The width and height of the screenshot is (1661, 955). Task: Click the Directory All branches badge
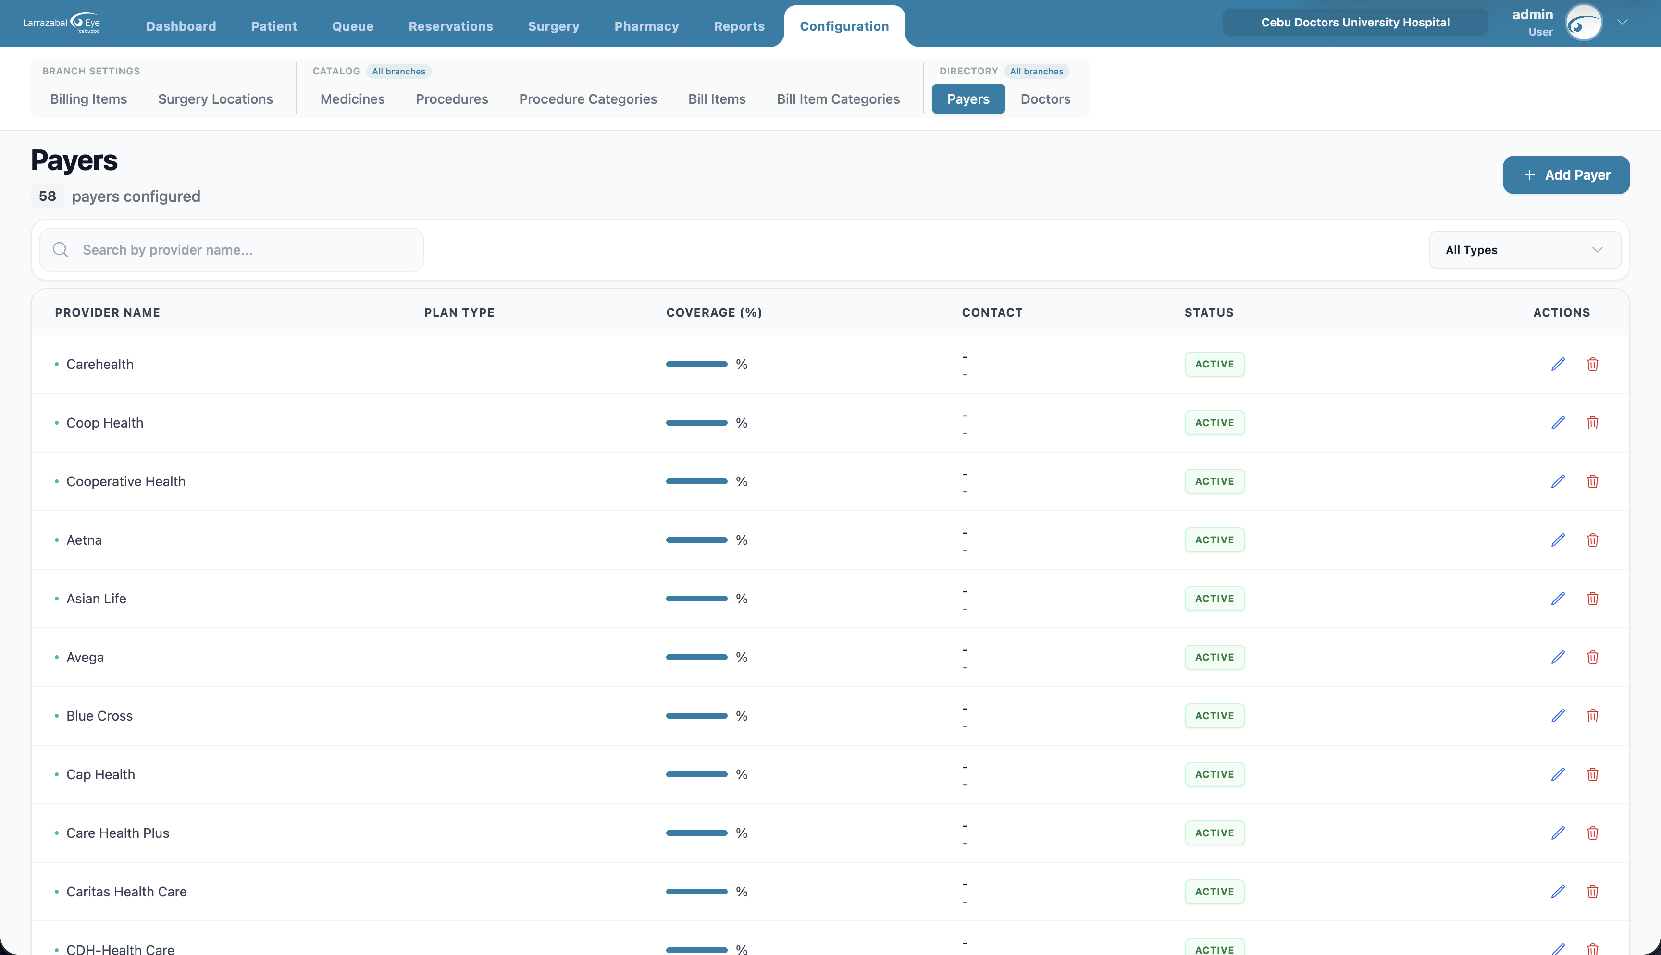pos(1037,71)
